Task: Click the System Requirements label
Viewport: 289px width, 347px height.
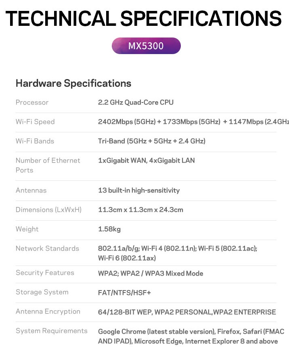Action: (51, 331)
